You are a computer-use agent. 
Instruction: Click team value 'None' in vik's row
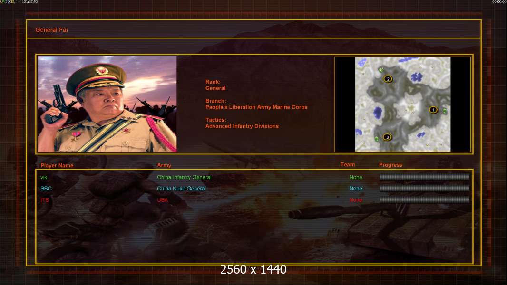(x=356, y=177)
